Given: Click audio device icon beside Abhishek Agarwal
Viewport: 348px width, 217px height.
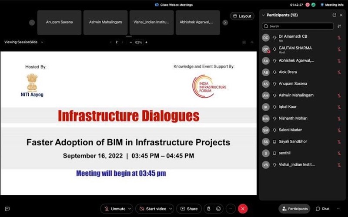Looking at the screenshot, I should click(274, 61).
